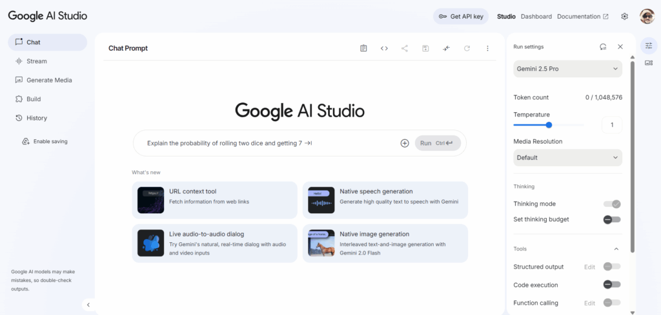661x315 pixels.
Task: Open the system instructions clipboard icon
Action: (x=363, y=48)
